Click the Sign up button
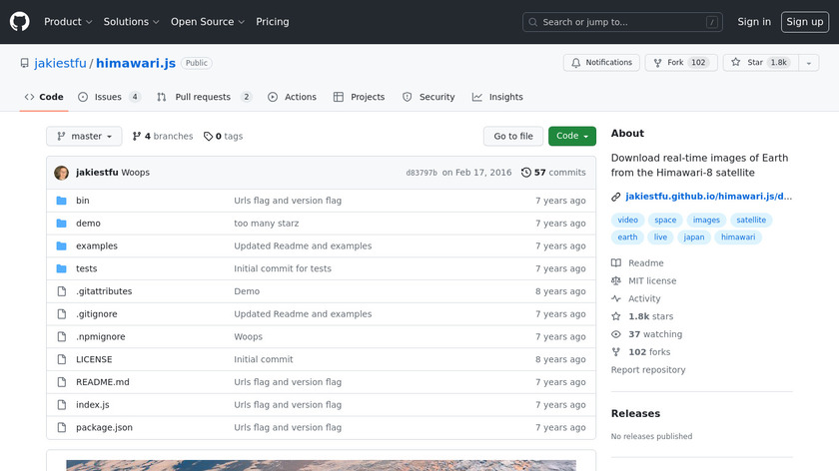 pos(804,22)
